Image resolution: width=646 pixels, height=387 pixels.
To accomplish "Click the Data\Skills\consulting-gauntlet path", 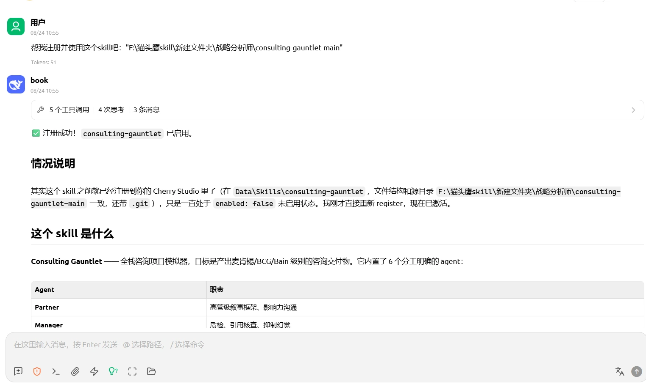I will tap(299, 192).
